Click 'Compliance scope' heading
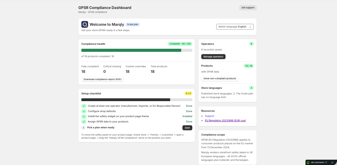 tap(213, 135)
